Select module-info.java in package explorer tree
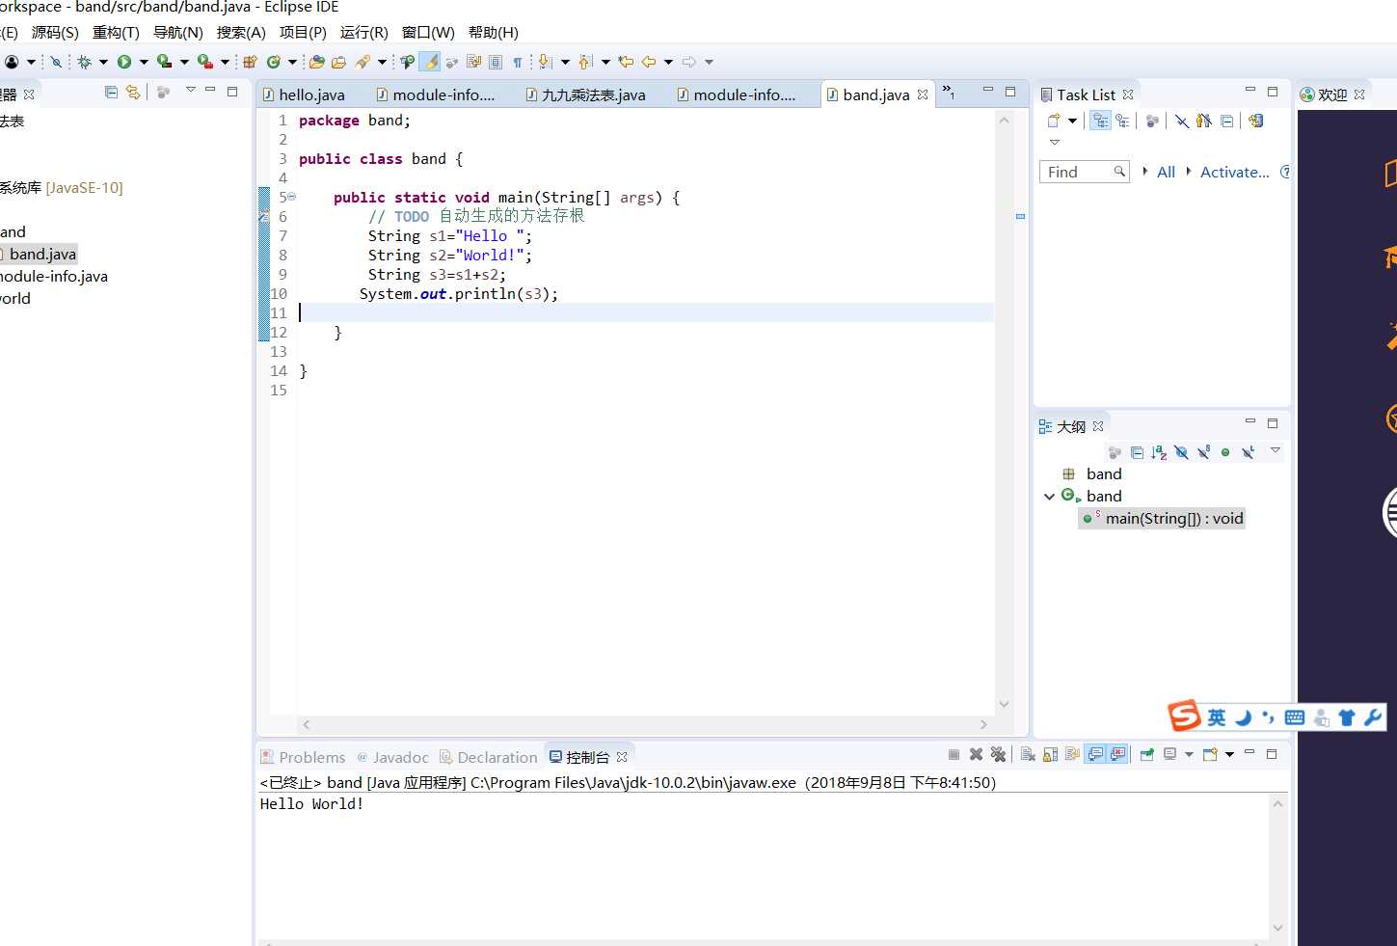The image size is (1397, 946). coord(54,276)
